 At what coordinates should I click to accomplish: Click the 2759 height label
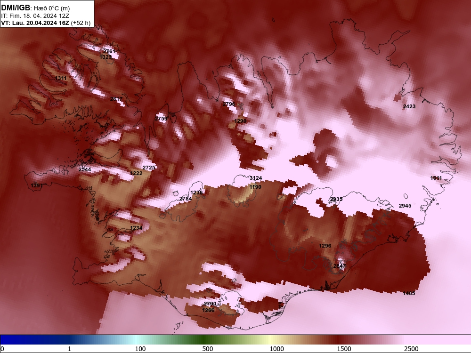[161, 119]
